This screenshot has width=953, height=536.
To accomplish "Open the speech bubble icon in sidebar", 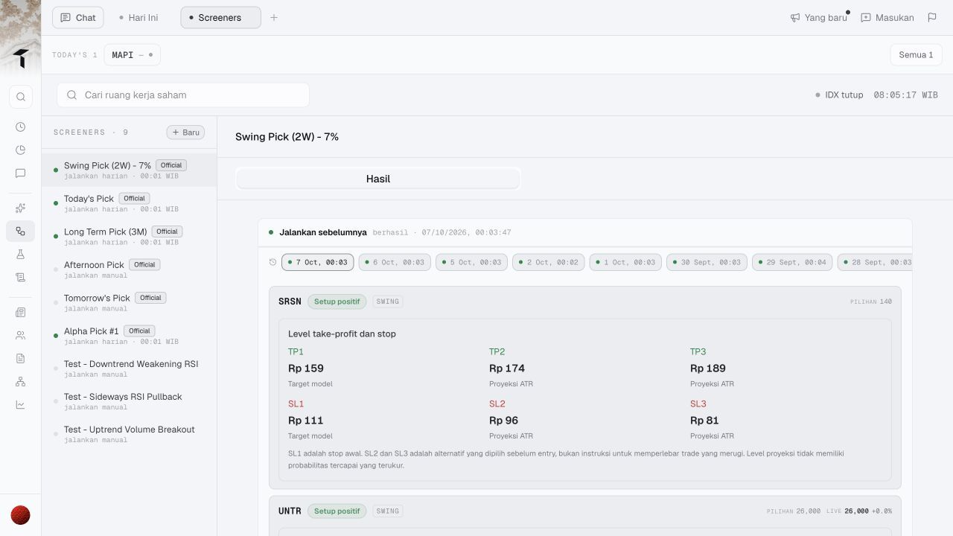I will tap(21, 173).
